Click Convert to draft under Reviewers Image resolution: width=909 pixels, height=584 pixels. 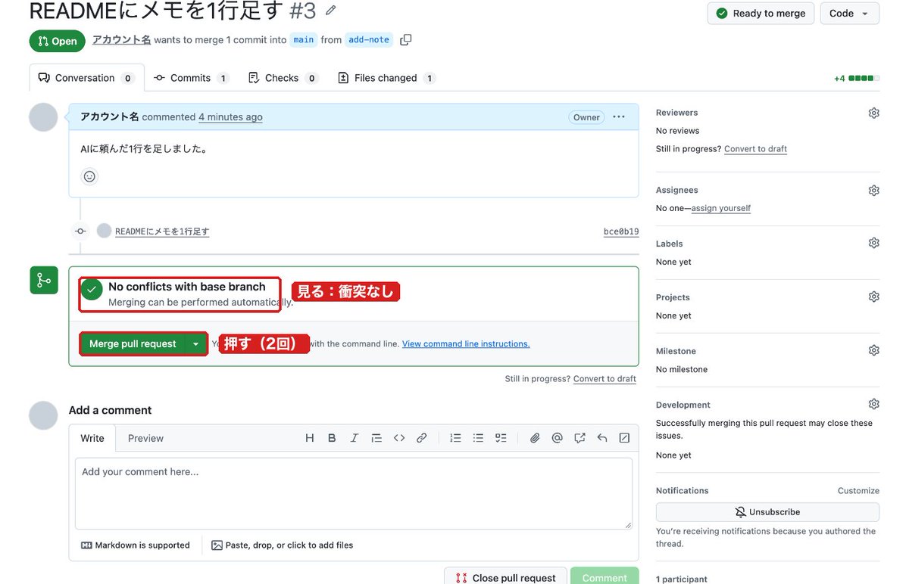[755, 149]
